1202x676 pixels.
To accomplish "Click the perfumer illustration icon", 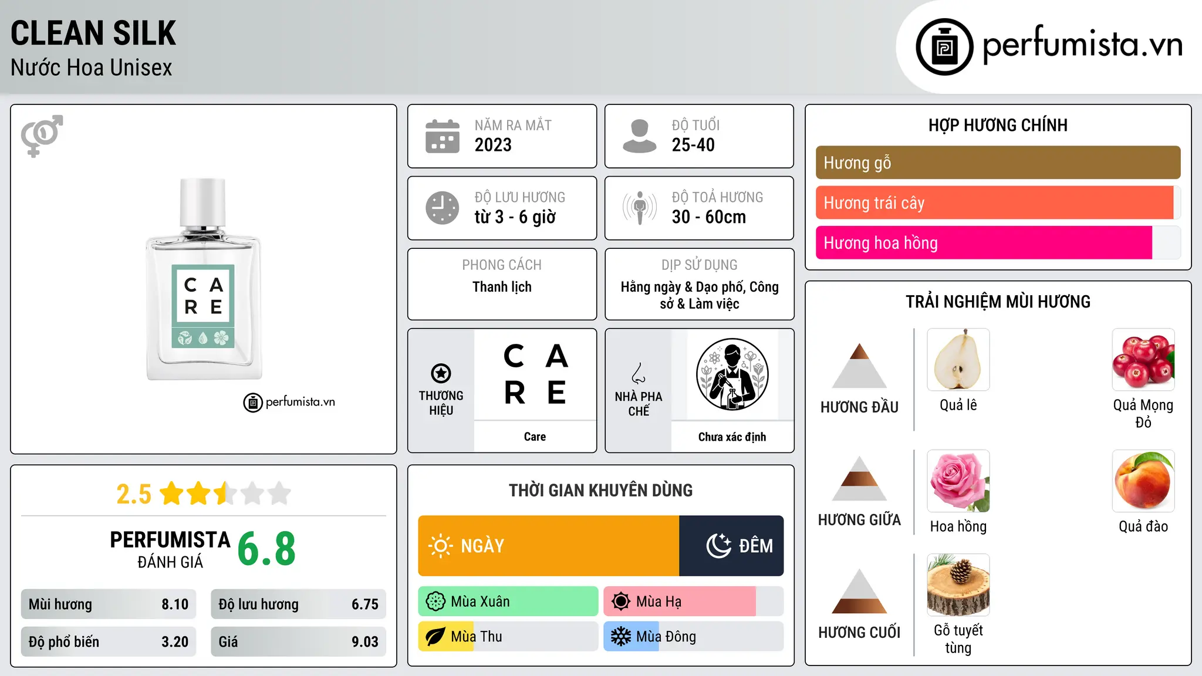I will [732, 374].
